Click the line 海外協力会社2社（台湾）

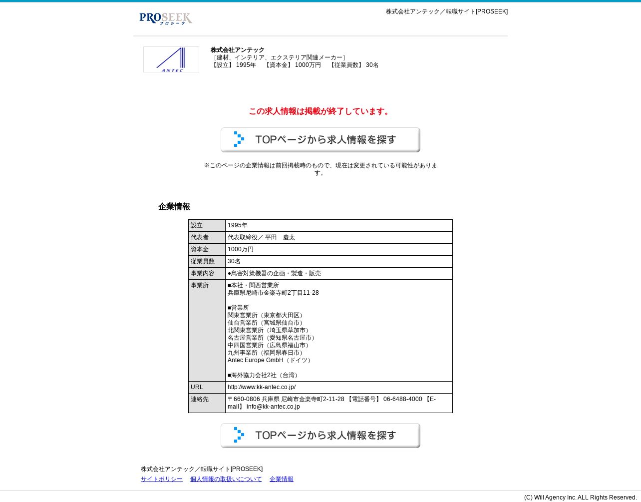(264, 376)
